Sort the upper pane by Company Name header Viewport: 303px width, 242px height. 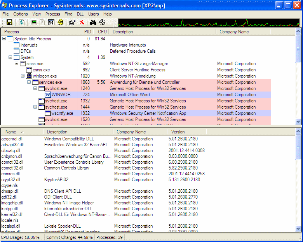(x=243, y=32)
